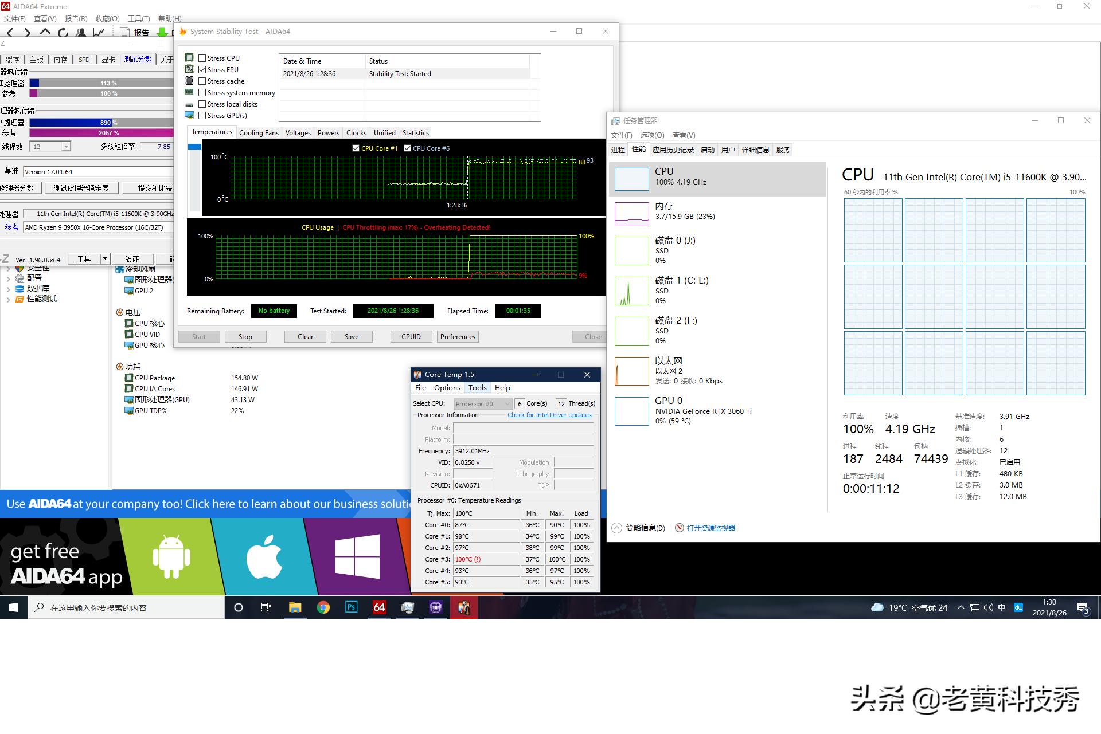This screenshot has height=734, width=1101.
Task: Click the Stop button in stability test
Action: (245, 337)
